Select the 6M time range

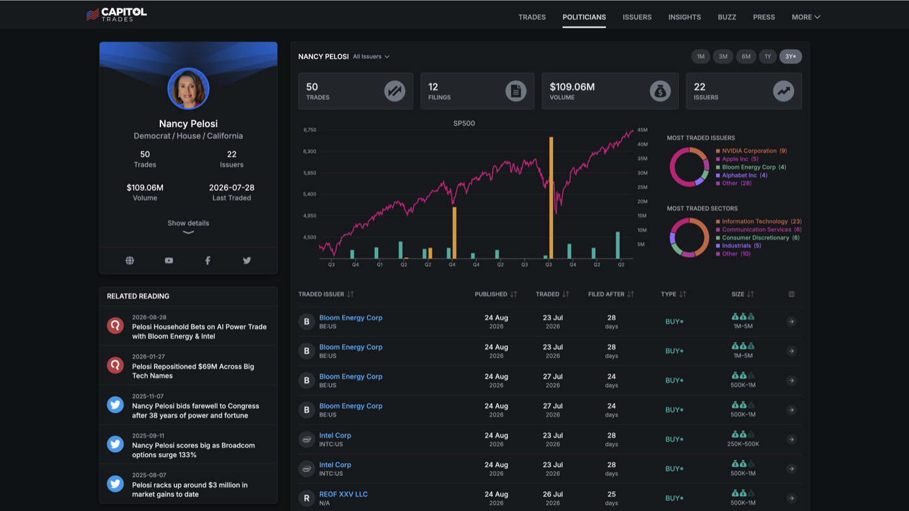[746, 56]
